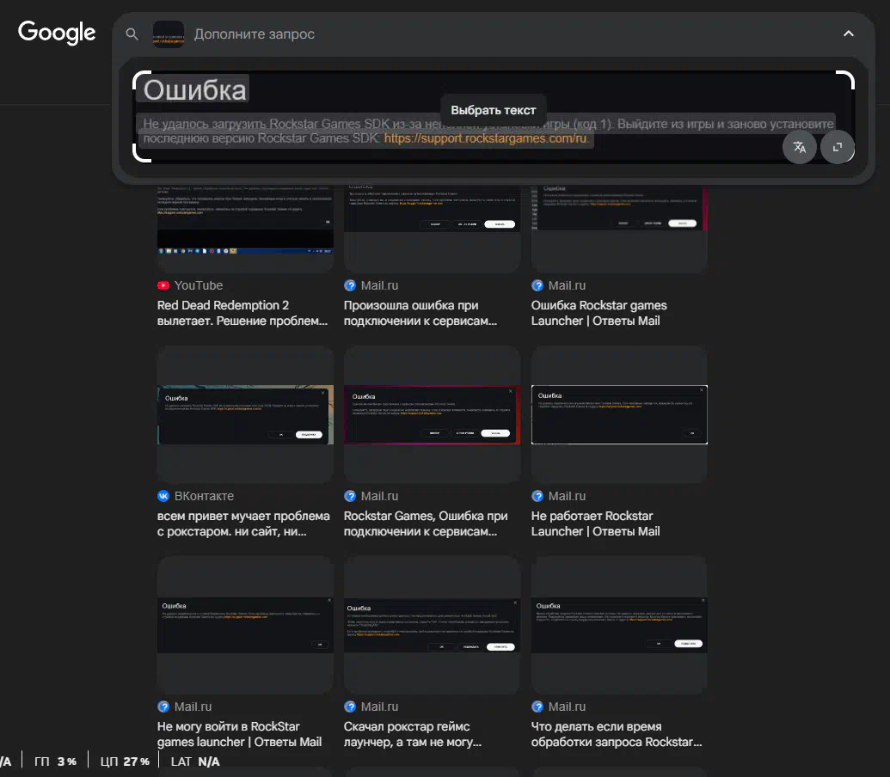The height and width of the screenshot is (777, 890).
Task: Open thumbnail for 'Скачал рокстар геймс лаунчер'
Action: (432, 625)
